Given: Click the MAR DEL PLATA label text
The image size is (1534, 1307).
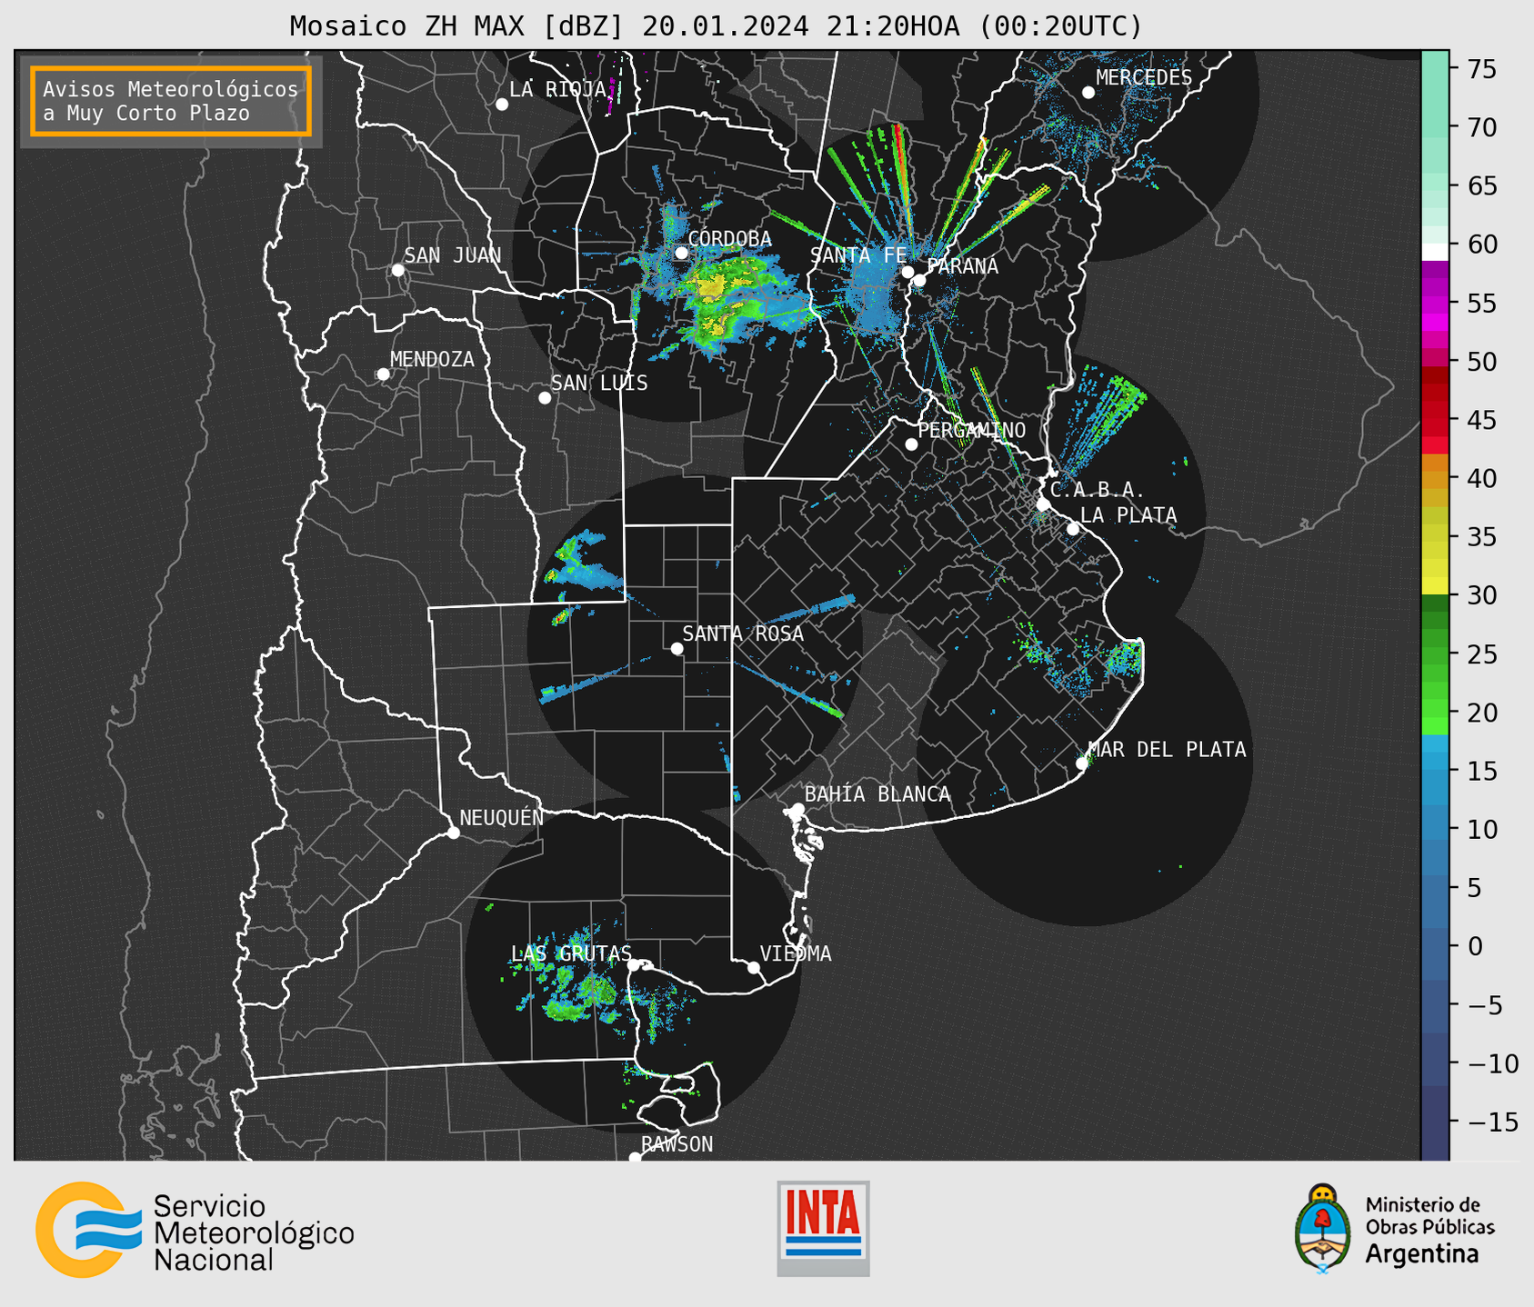Looking at the screenshot, I should (1168, 750).
